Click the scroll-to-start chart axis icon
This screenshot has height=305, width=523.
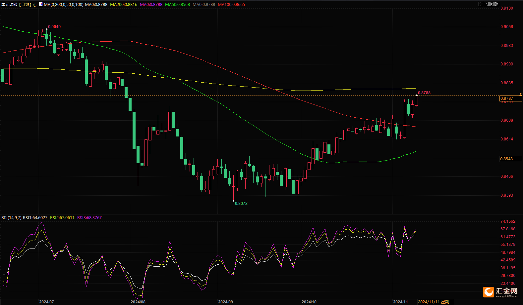click(x=486, y=4)
